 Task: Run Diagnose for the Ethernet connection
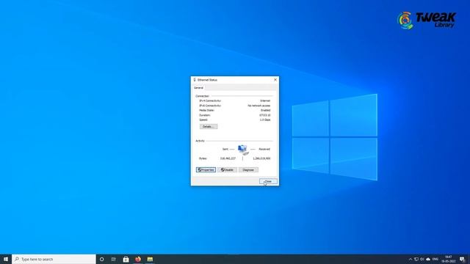pos(248,169)
